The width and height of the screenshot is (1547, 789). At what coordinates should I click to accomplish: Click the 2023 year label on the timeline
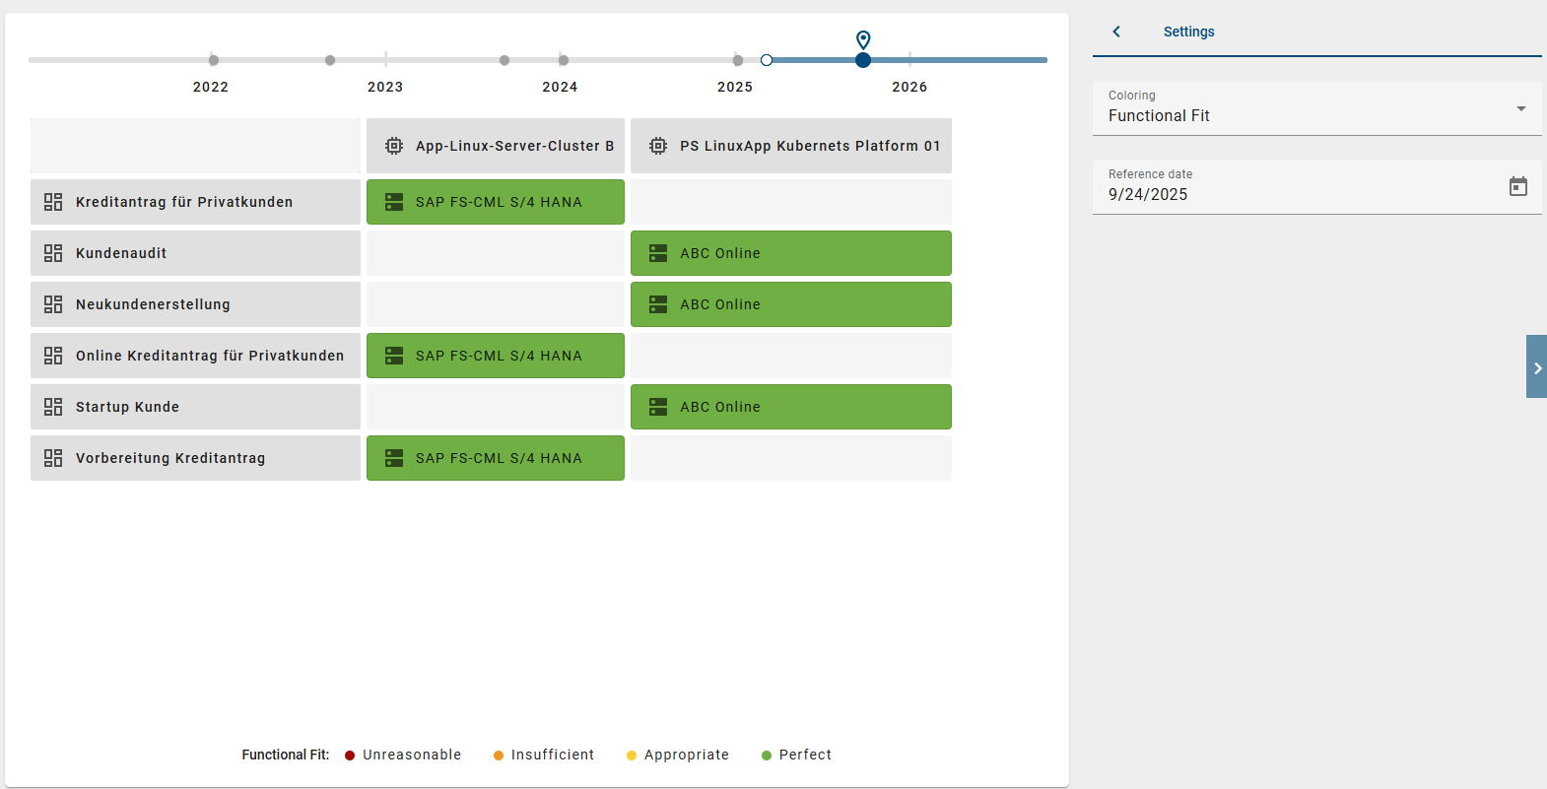385,87
